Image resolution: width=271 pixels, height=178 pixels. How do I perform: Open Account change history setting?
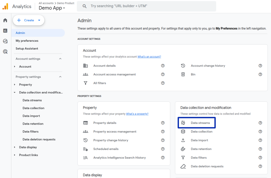tap(208, 66)
